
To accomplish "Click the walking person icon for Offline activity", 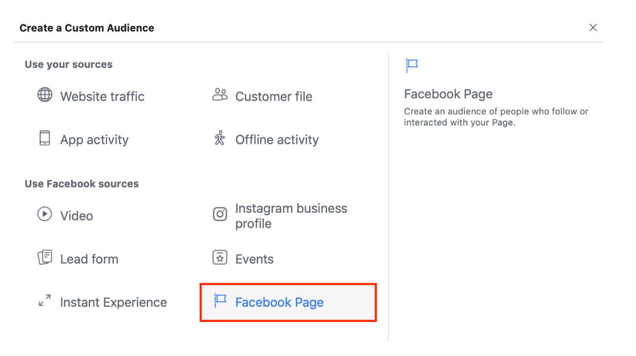I will point(220,138).
